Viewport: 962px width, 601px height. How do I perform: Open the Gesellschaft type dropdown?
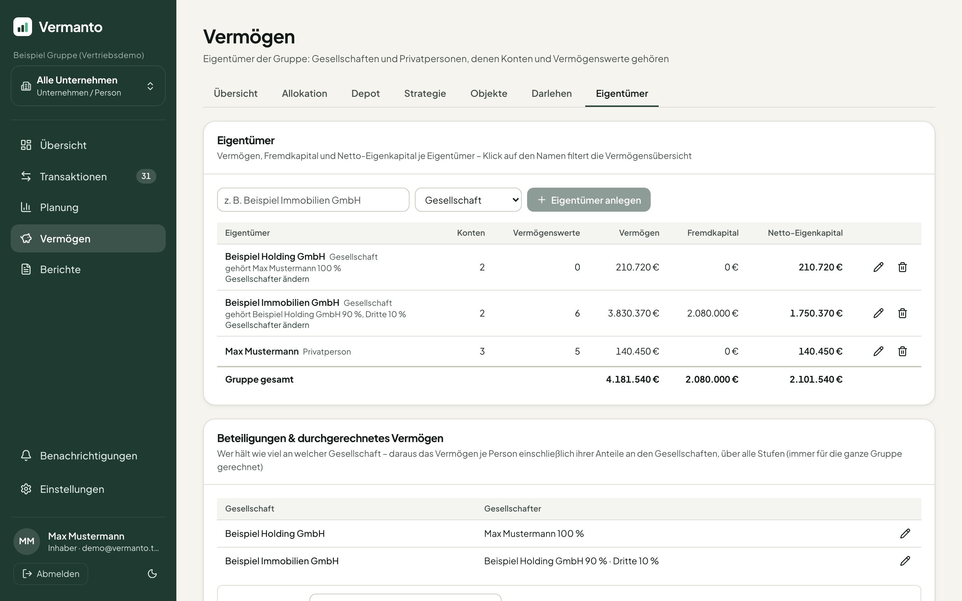468,200
